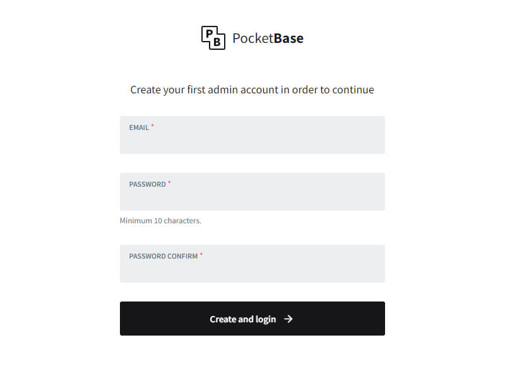The width and height of the screenshot is (505, 369).
Task: Click the word 'continue' in the heading
Action: pos(353,90)
